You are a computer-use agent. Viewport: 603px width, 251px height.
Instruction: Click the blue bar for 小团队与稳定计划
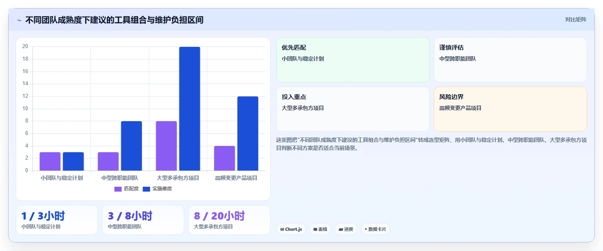click(x=73, y=161)
